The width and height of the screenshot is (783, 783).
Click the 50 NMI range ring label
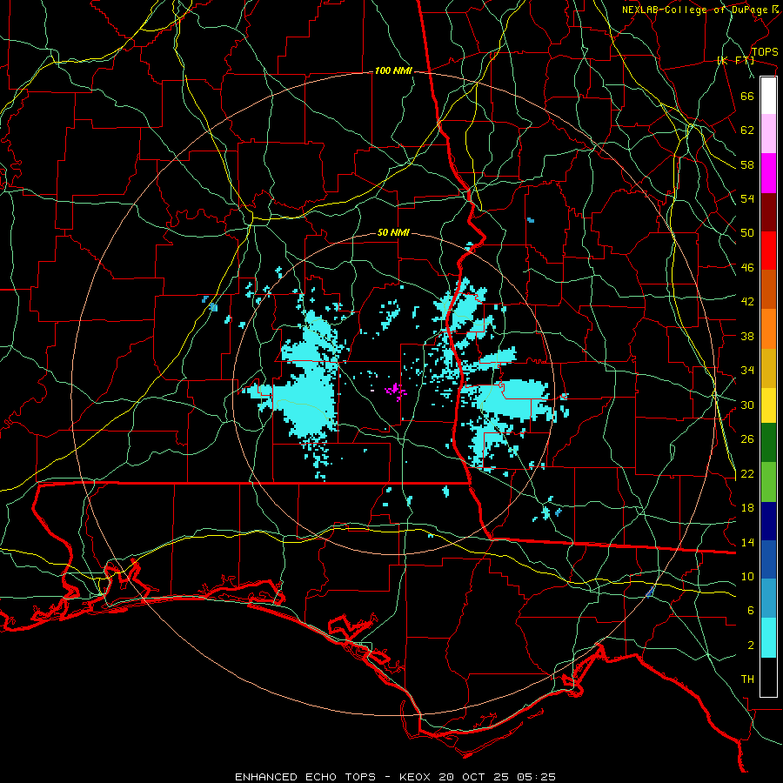point(393,232)
